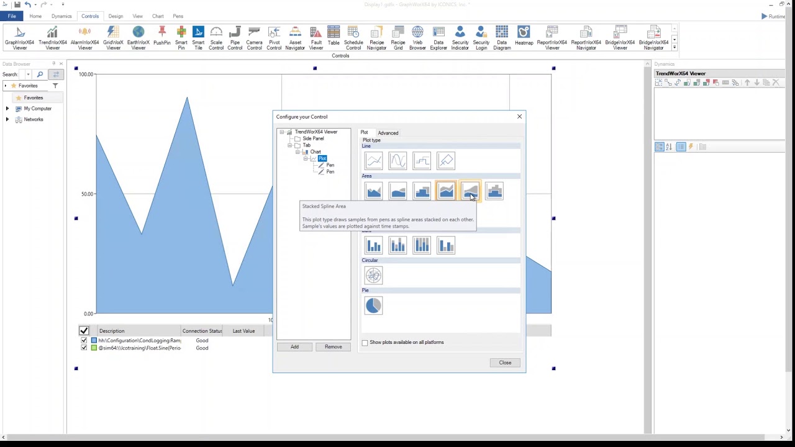
Task: Add a Scale Control
Action: point(216,38)
